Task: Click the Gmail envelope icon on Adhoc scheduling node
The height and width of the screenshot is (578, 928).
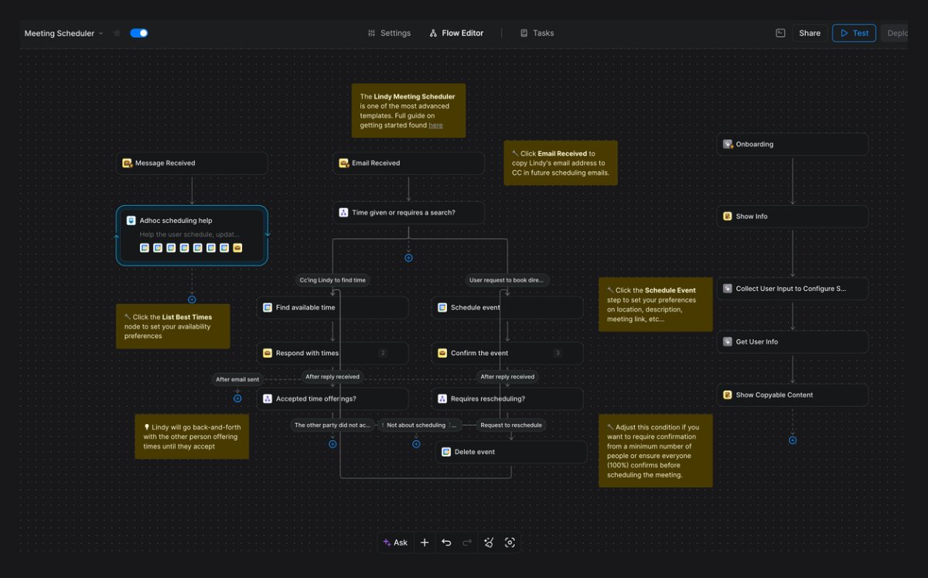Action: pos(237,247)
